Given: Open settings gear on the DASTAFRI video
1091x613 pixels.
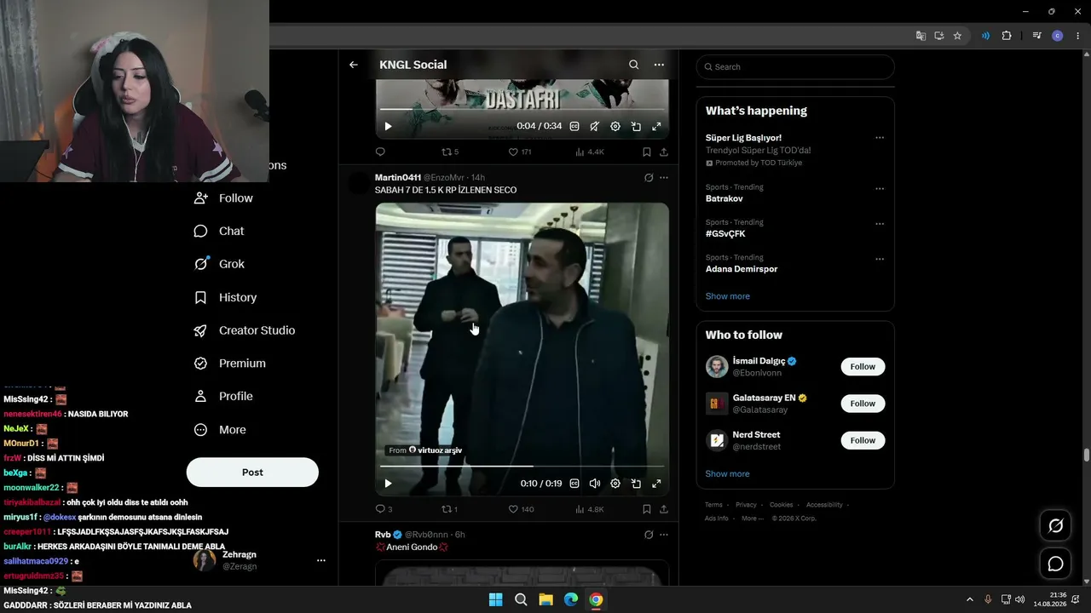Looking at the screenshot, I should (615, 126).
